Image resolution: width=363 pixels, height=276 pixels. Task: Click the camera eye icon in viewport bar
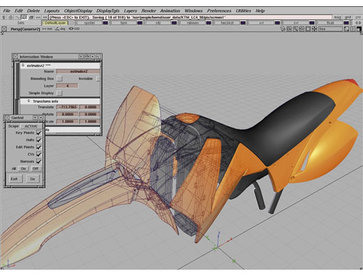coord(71,29)
